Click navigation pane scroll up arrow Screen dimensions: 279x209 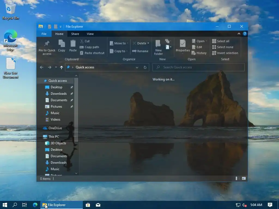click(x=76, y=76)
